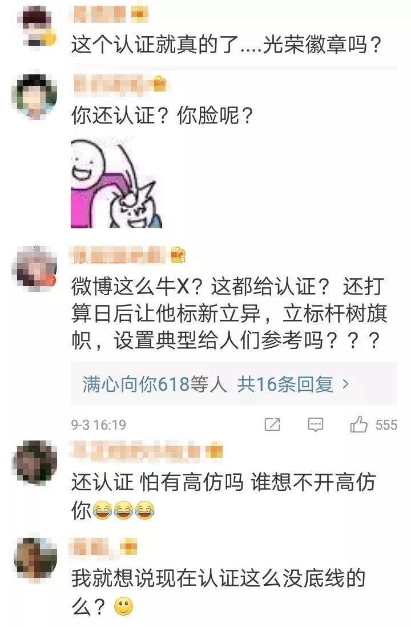Tap avatar of the 微博这么牛X commenter
Image resolution: width=411 pixels, height=627 pixels.
coord(34,268)
